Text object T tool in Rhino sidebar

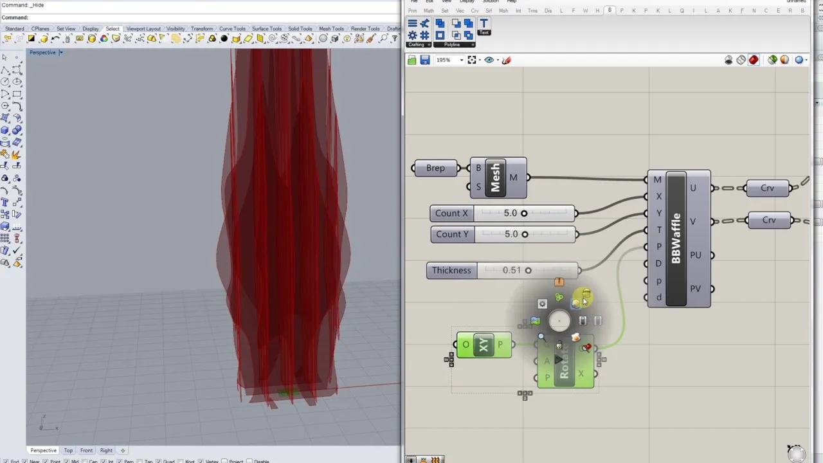point(5,202)
